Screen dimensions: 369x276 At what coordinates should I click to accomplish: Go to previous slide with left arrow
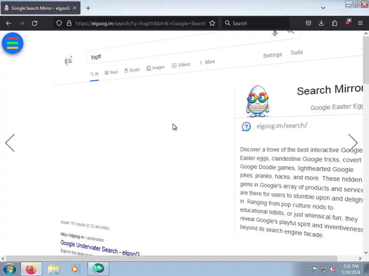coord(10,143)
